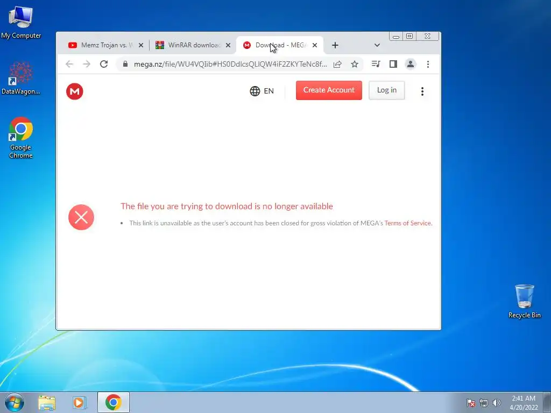Click Show desktop strip at taskbar end
551x413 pixels.
coord(547,402)
